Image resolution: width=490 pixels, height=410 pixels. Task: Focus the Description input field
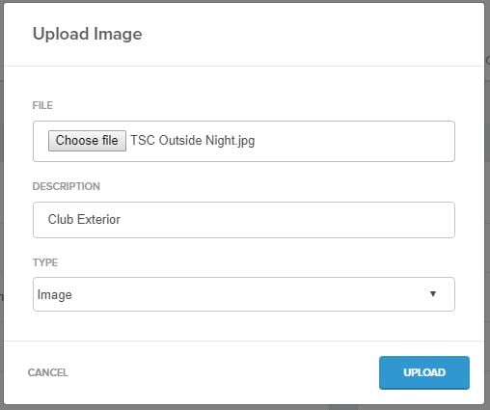tap(244, 220)
